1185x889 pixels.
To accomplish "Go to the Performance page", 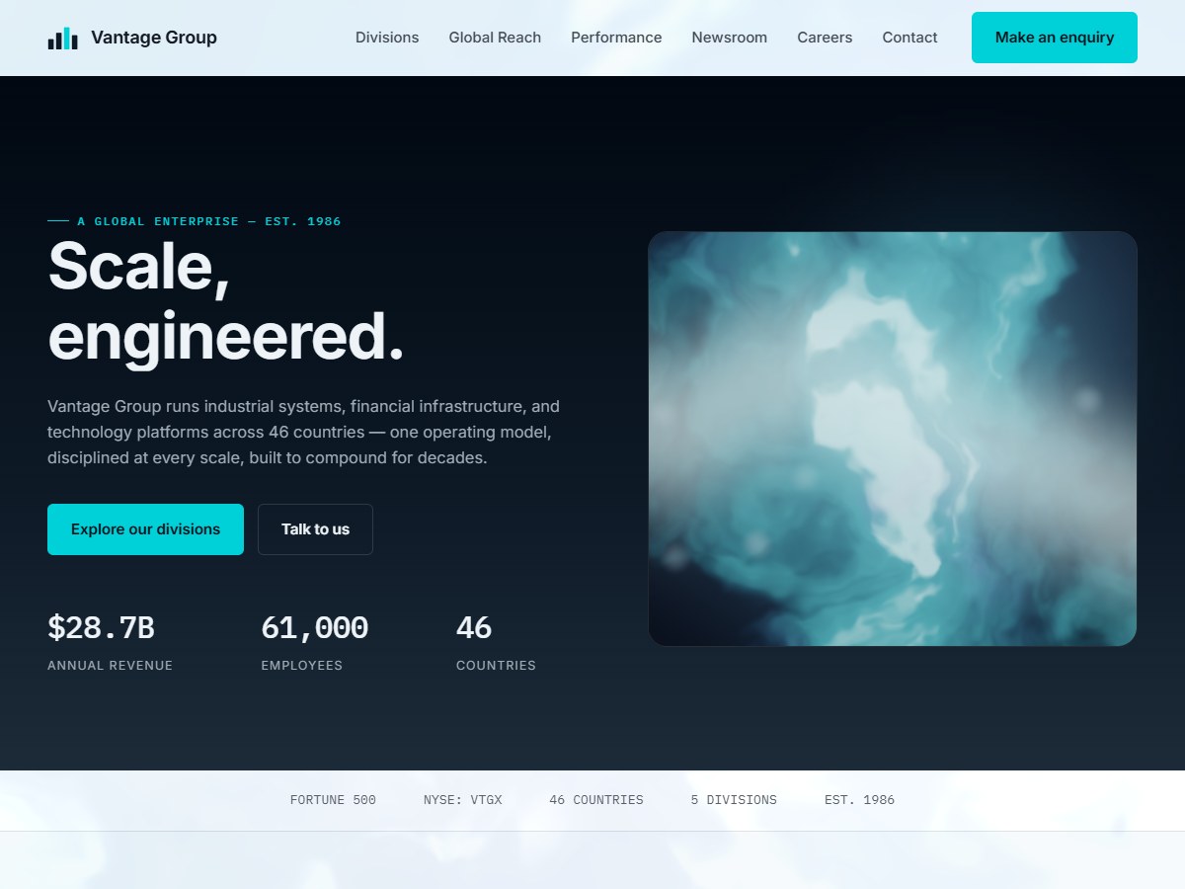I will coord(616,38).
